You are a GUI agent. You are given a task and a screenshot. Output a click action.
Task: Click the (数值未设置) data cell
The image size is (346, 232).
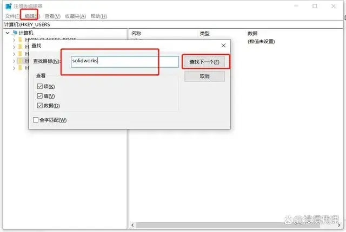click(261, 41)
